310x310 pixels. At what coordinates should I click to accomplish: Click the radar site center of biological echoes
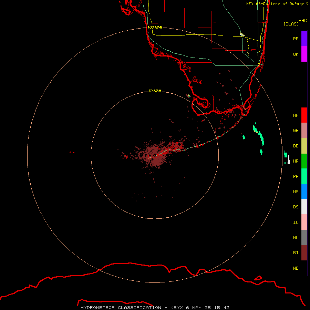tap(155, 155)
